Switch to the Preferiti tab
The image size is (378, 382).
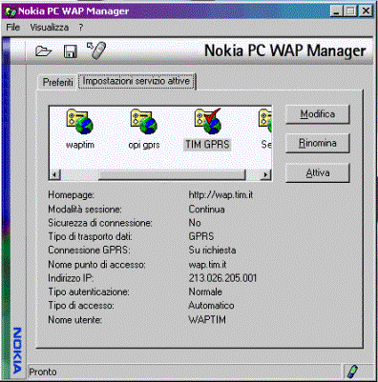coord(58,82)
